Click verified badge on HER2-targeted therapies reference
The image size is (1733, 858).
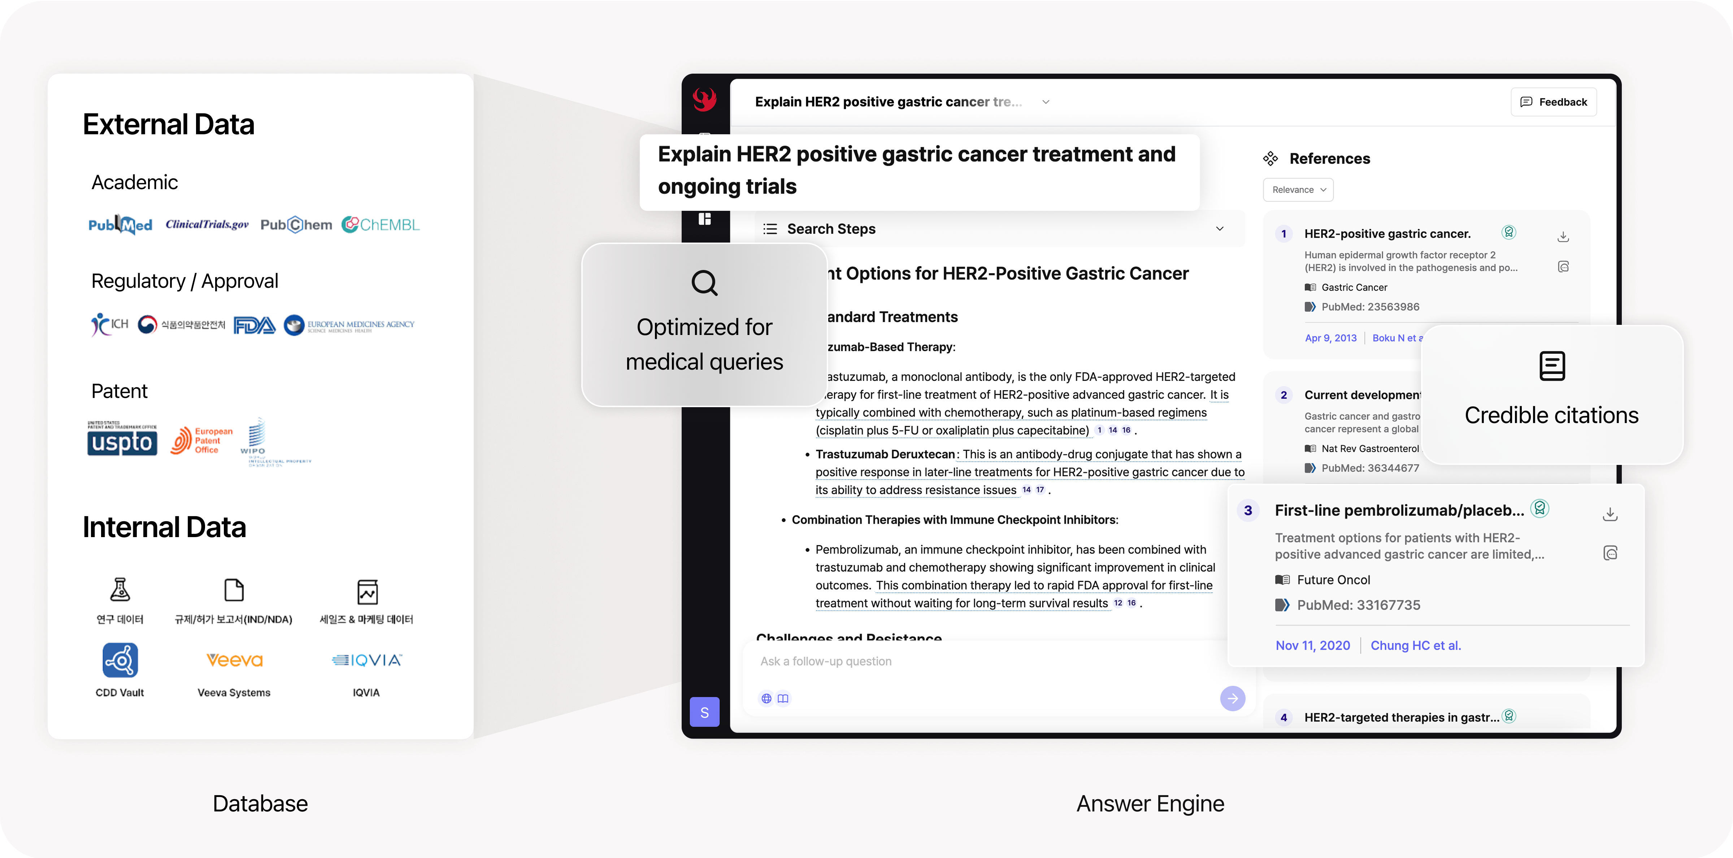point(1509,716)
